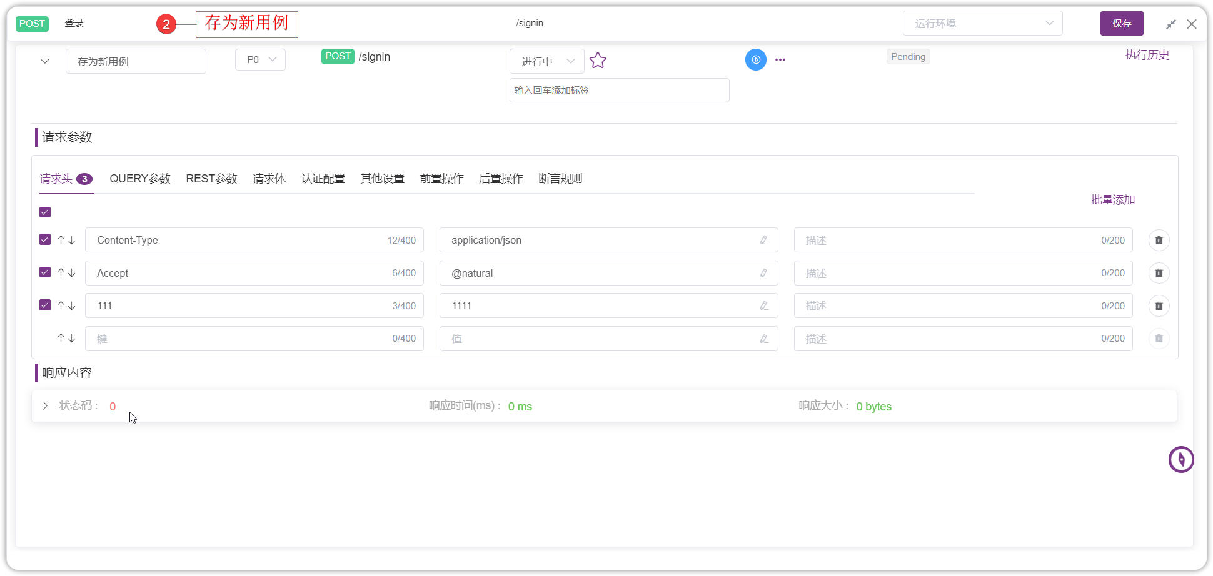
Task: Uncheck the Content-Type header checkbox
Action: (45, 239)
